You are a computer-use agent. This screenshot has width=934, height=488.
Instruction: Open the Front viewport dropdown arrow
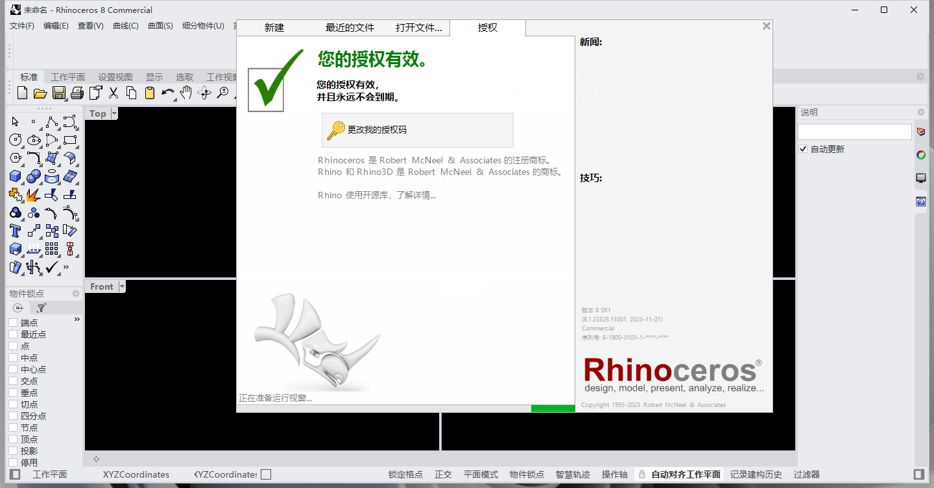[x=122, y=286]
